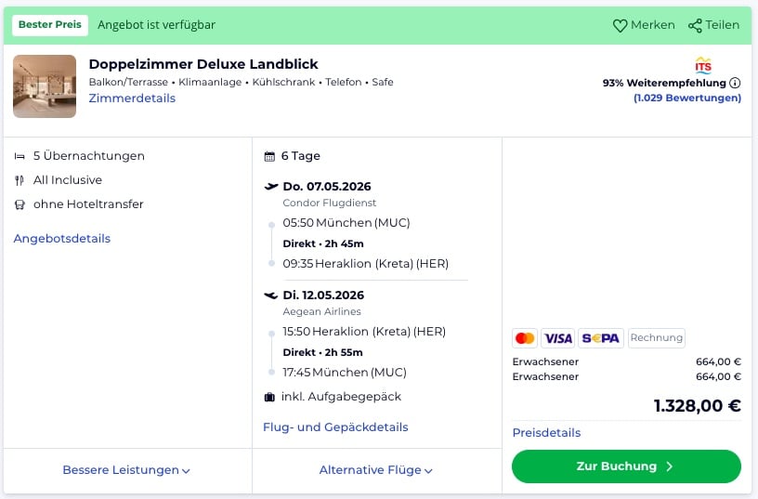Click the Direkt · 2h 55m flight duration

click(x=323, y=352)
